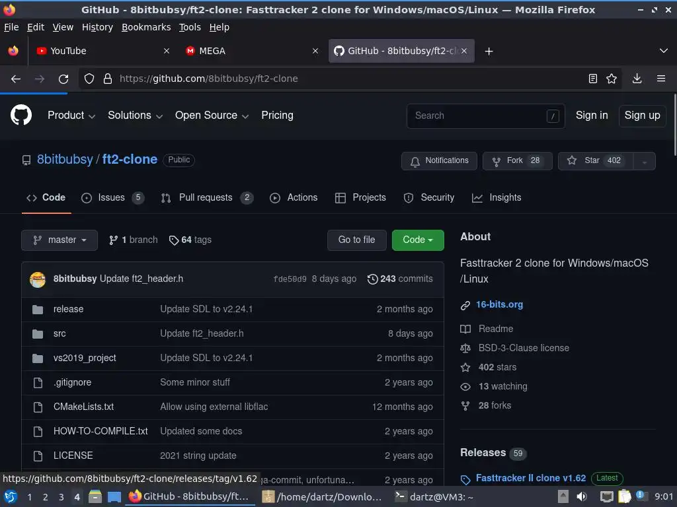
Task: Click the show desktop icon on taskbar
Action: click(114, 497)
